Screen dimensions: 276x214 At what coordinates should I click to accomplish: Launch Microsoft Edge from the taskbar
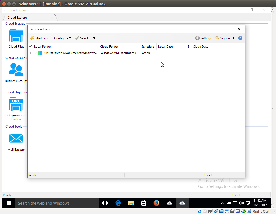118,203
